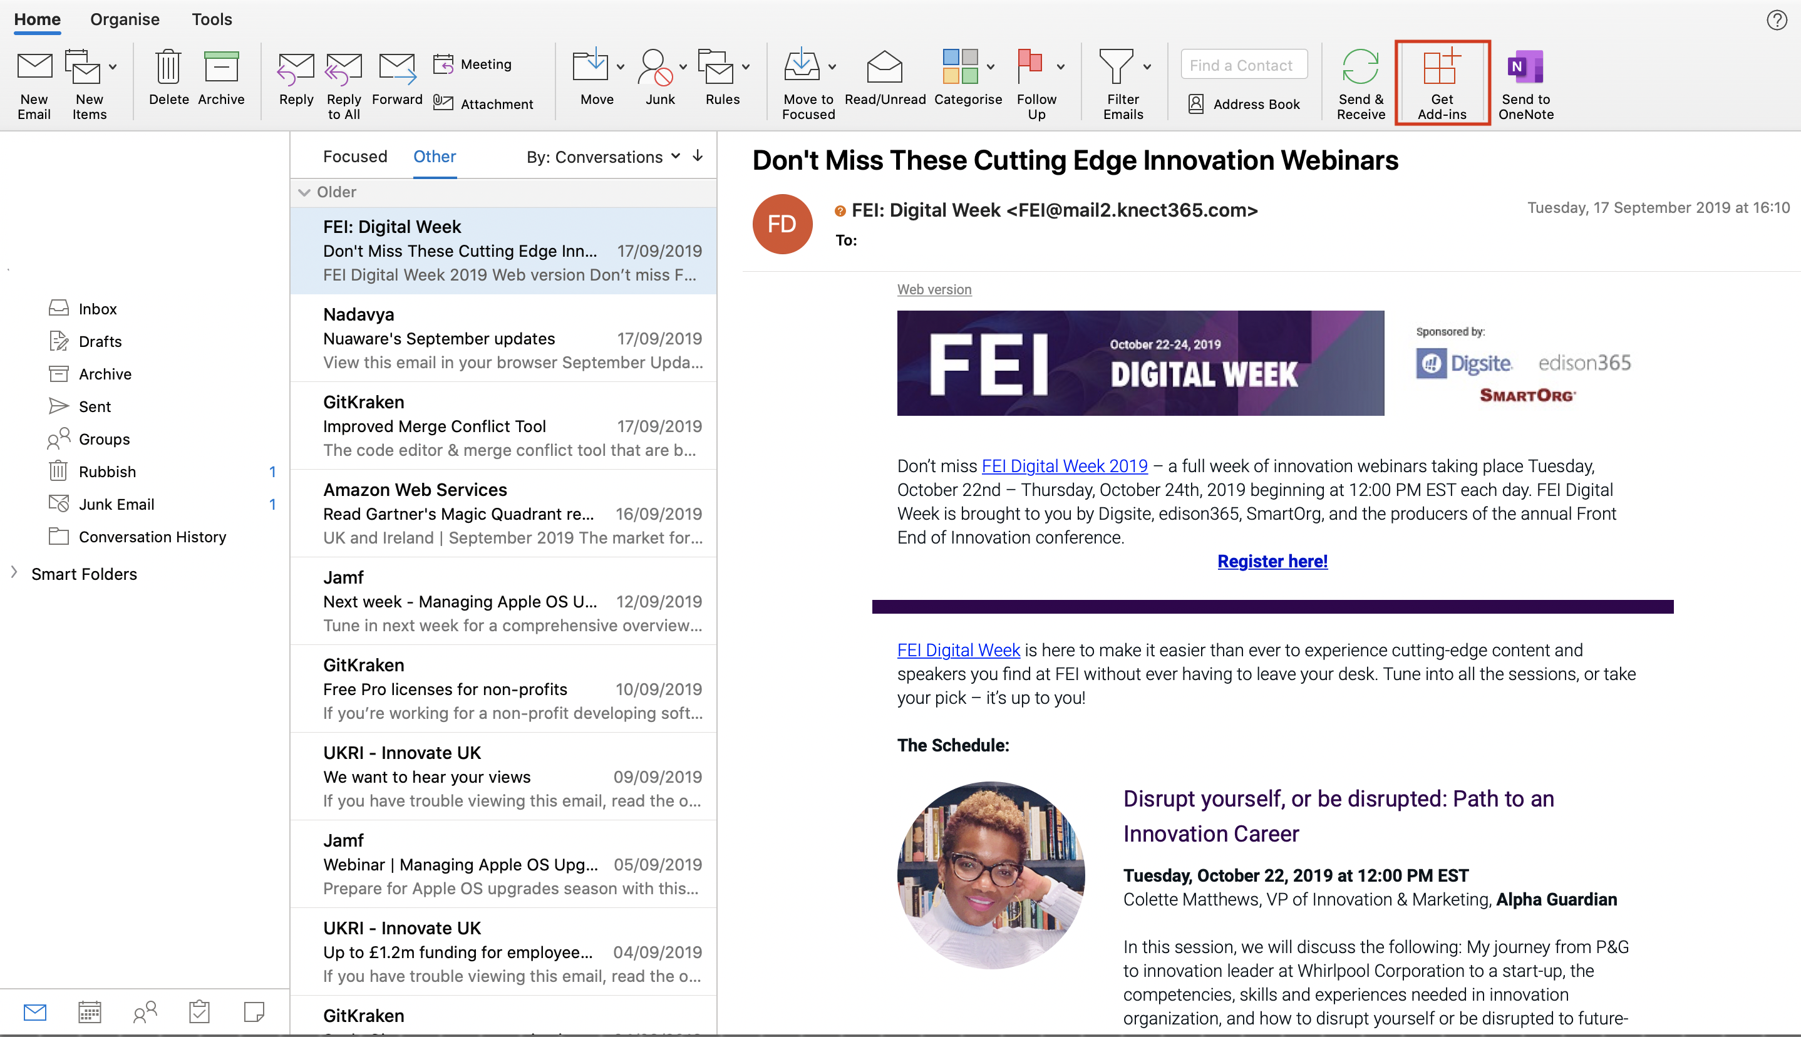
Task: Click the Send & Receive icon
Action: click(x=1360, y=68)
